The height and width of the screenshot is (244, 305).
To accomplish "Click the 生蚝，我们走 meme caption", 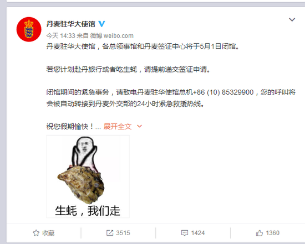I will point(88,211).
